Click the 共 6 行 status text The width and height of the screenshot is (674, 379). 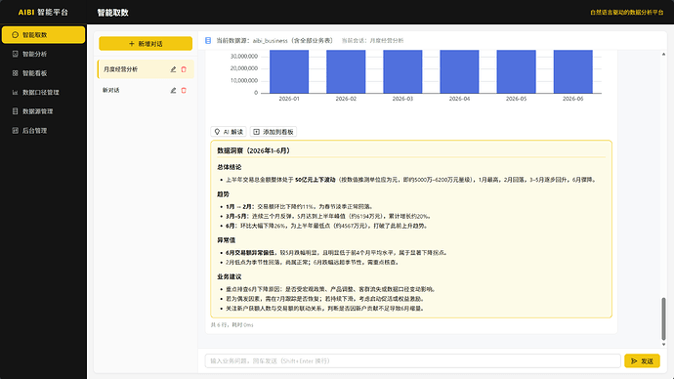[x=232, y=325]
